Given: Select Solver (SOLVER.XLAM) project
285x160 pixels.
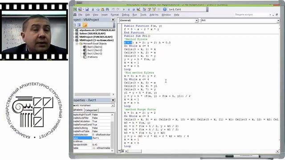Looking at the screenshot, I should (x=93, y=33).
